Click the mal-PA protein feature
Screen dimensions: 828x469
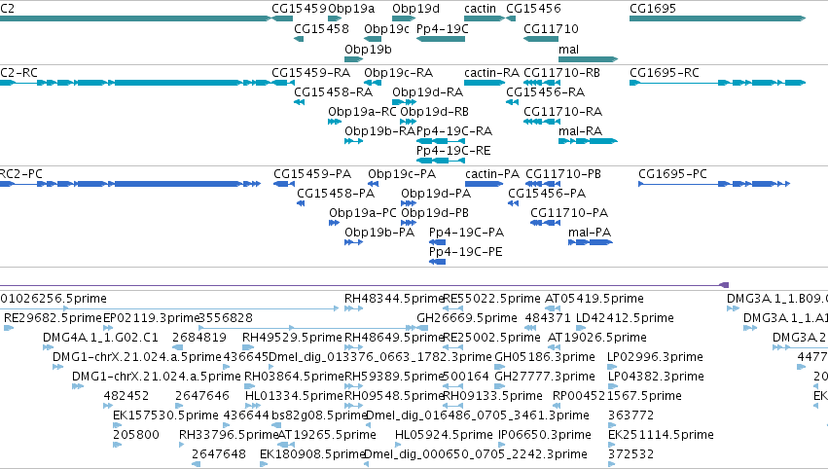(591, 243)
